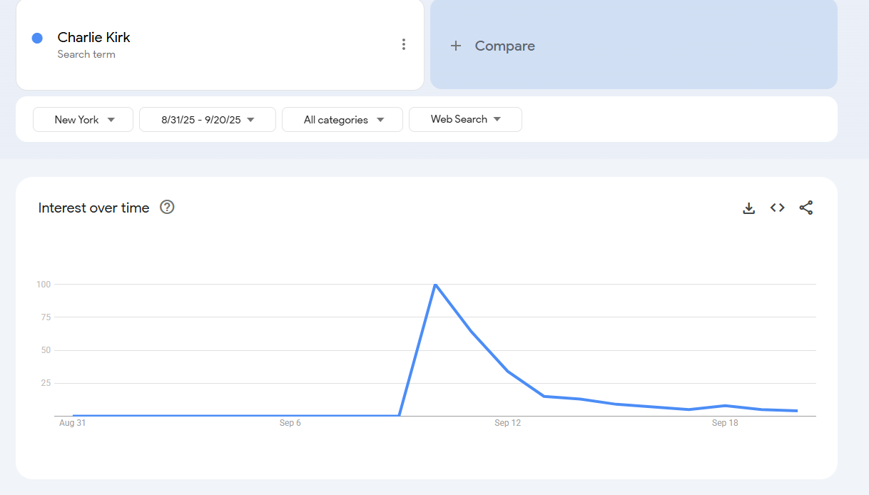
Task: Open the embed code icon
Action: pyautogui.click(x=777, y=208)
